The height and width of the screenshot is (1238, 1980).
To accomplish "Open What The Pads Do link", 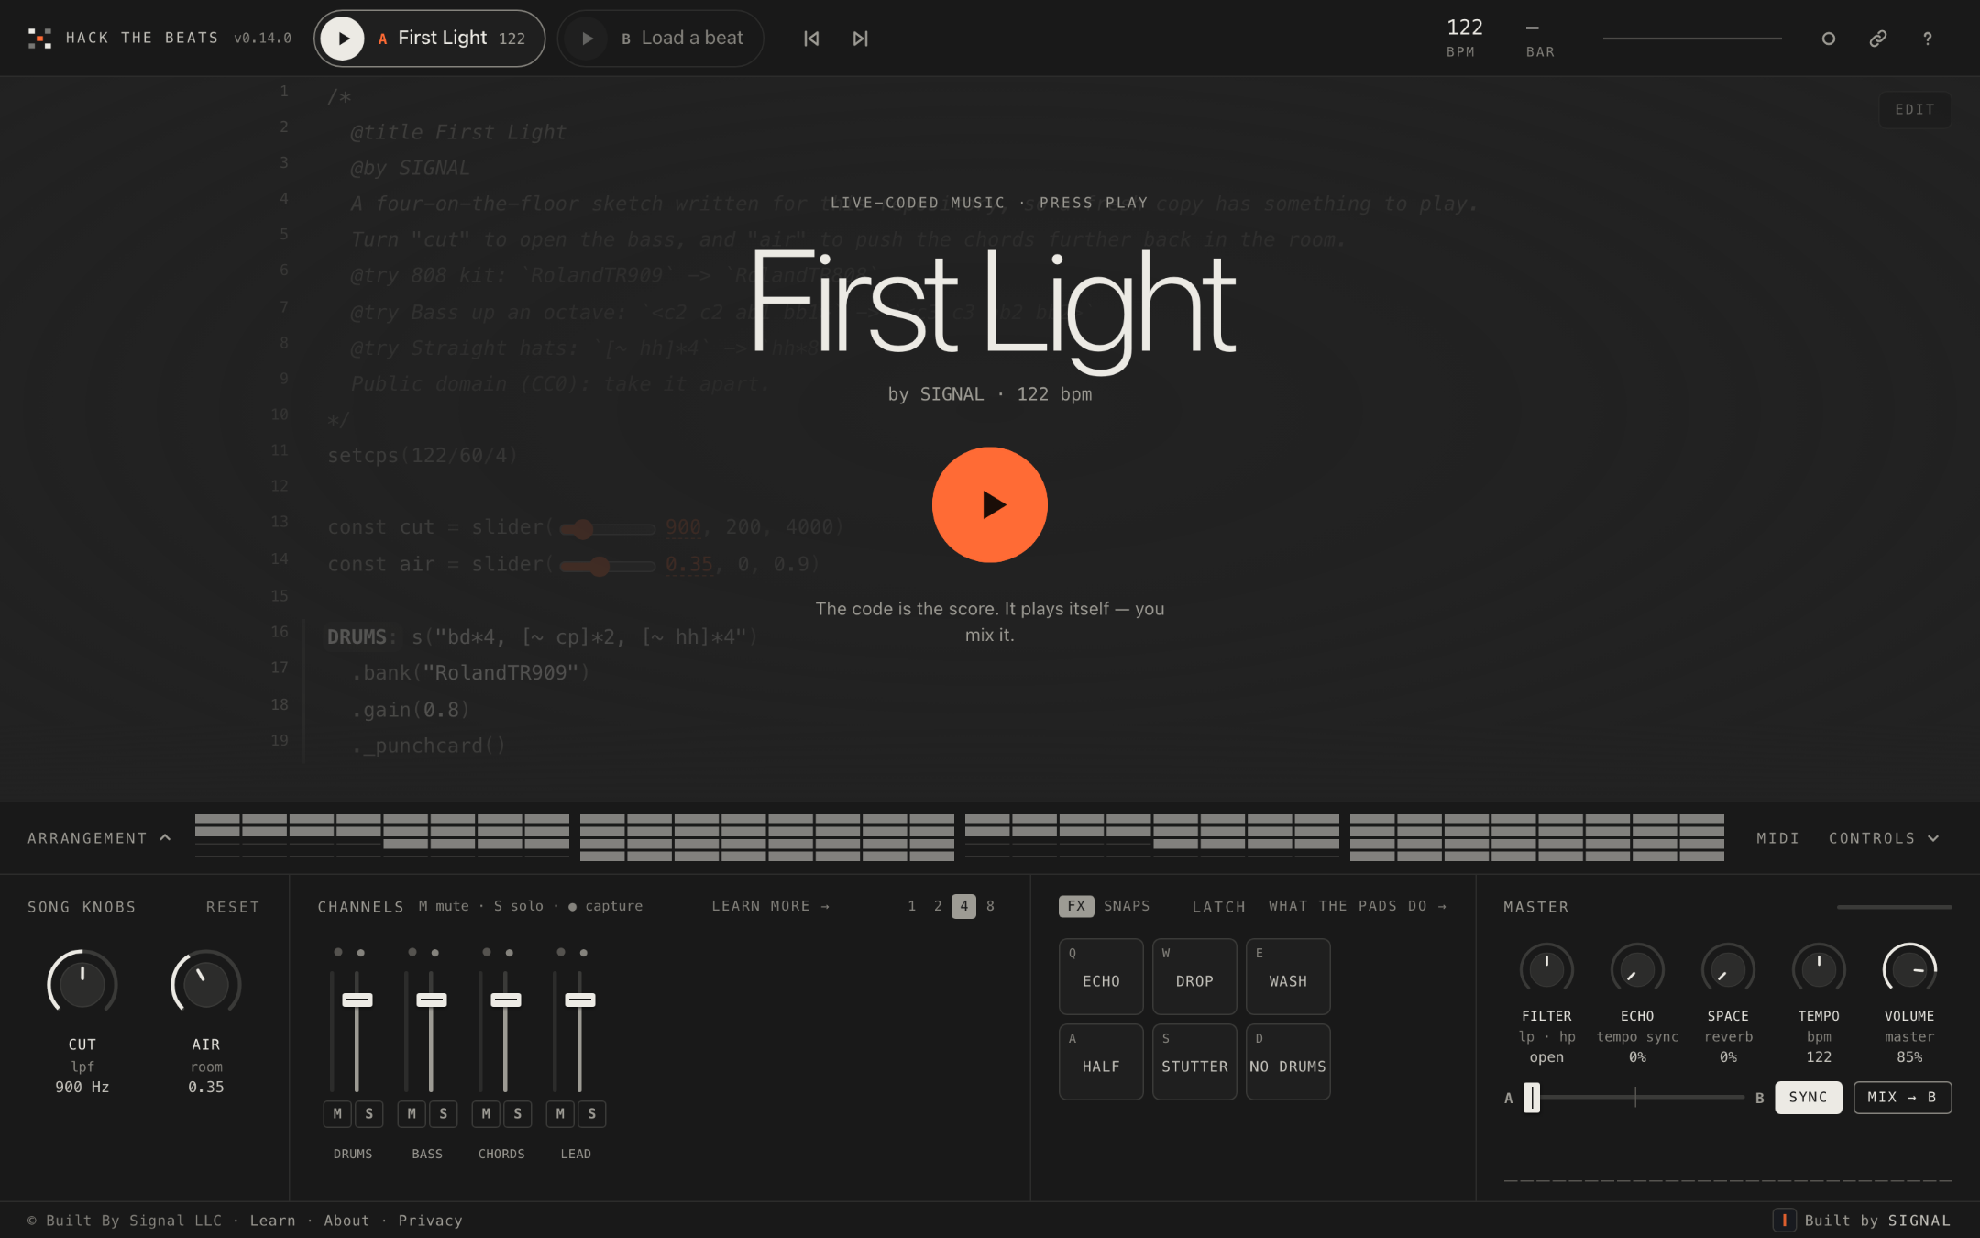I will (1357, 906).
